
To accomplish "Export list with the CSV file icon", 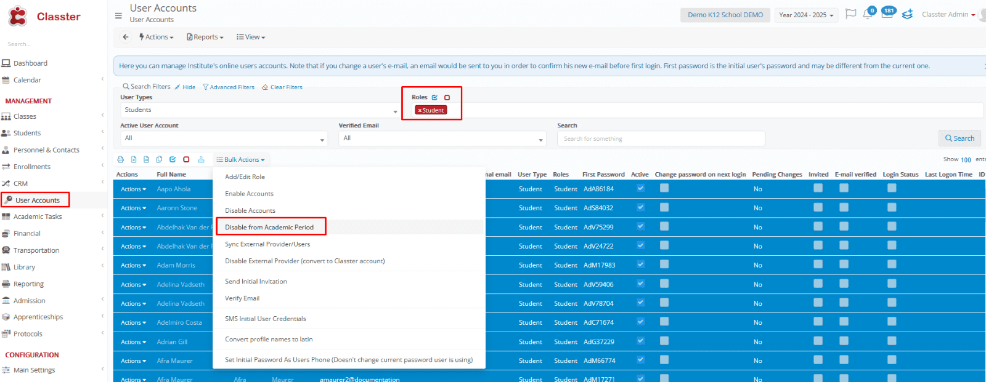I will [146, 159].
